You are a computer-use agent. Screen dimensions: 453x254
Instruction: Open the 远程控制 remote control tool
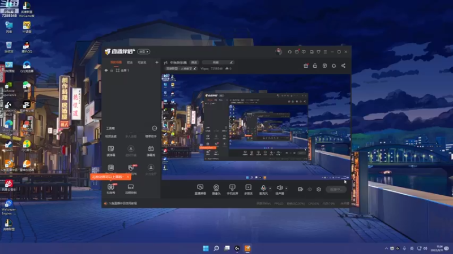pos(131,189)
